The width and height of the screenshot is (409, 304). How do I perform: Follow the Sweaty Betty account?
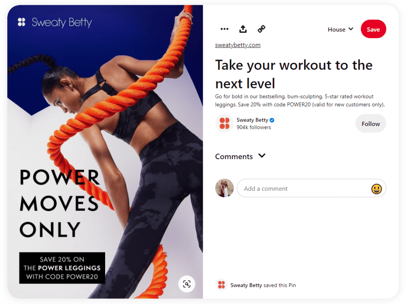(x=371, y=124)
